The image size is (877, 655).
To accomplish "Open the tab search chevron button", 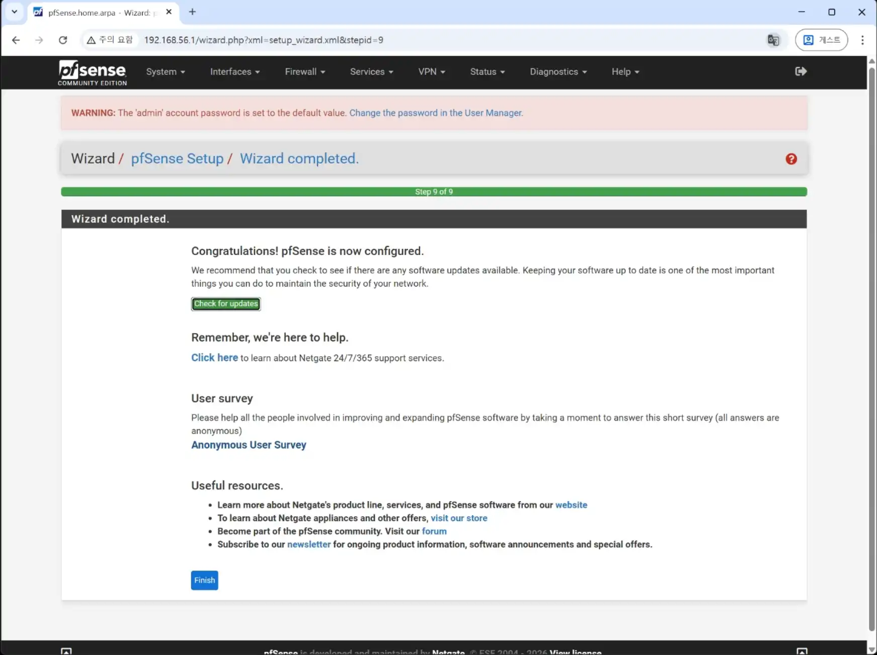I will point(14,12).
